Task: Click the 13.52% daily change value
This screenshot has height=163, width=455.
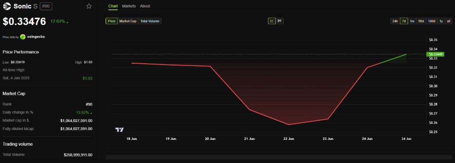Action: 82,112
